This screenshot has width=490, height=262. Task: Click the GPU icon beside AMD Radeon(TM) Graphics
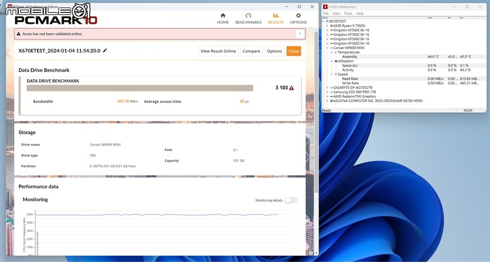(x=332, y=97)
